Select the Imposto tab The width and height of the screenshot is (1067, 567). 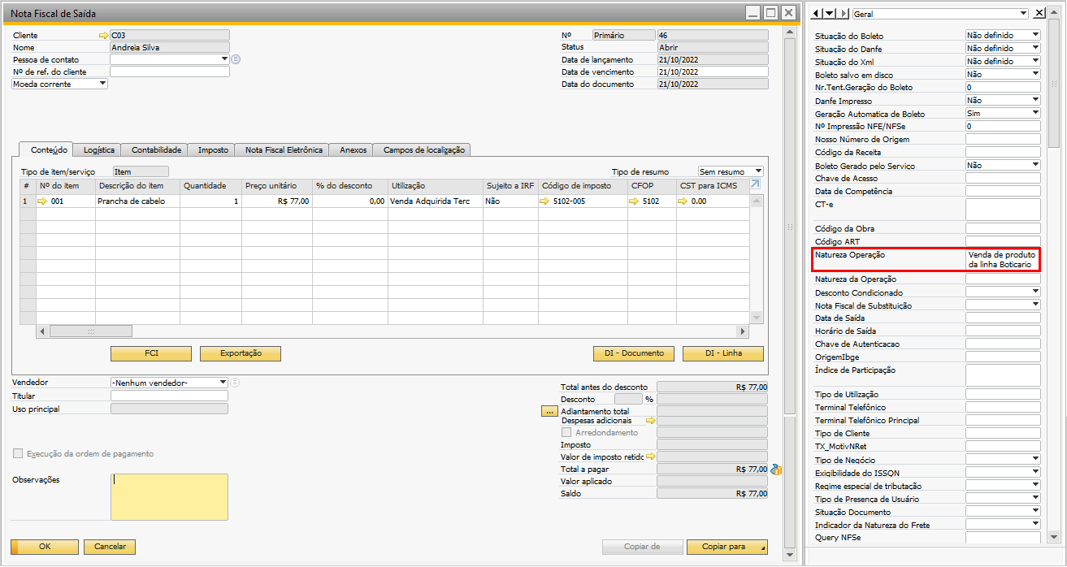coord(213,149)
